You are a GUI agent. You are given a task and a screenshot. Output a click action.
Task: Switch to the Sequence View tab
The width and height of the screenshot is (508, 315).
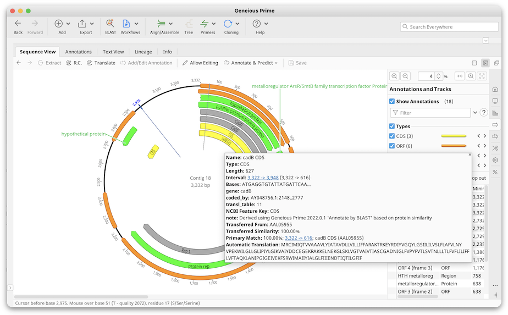37,52
